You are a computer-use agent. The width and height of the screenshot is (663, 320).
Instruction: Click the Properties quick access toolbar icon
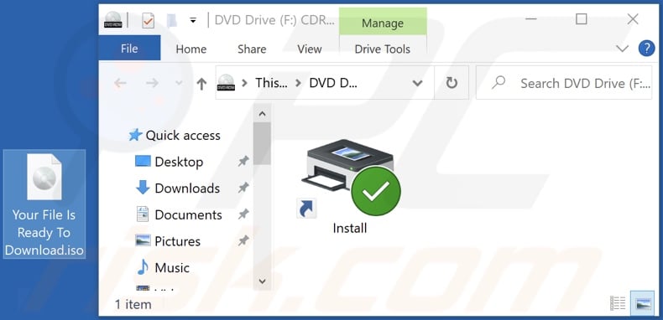(148, 20)
